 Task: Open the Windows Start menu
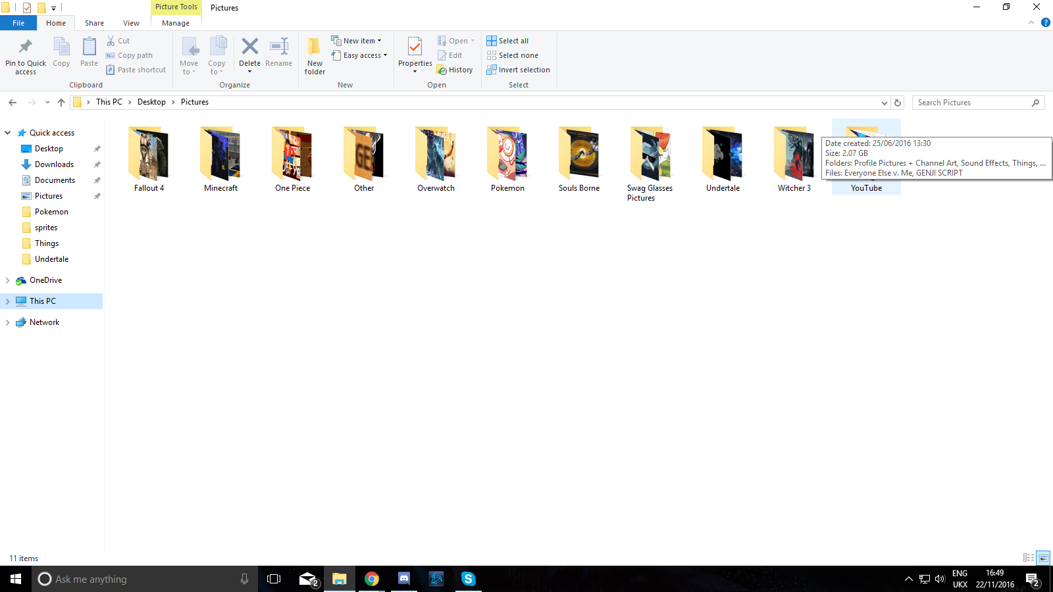point(16,579)
